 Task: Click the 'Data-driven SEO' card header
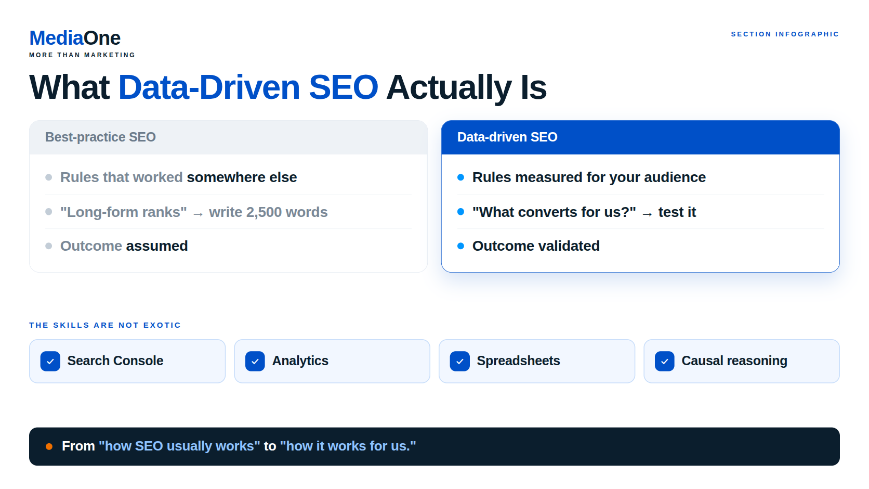coord(640,137)
